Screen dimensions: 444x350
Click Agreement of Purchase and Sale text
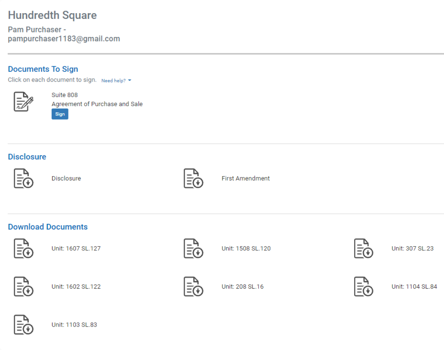tap(97, 104)
